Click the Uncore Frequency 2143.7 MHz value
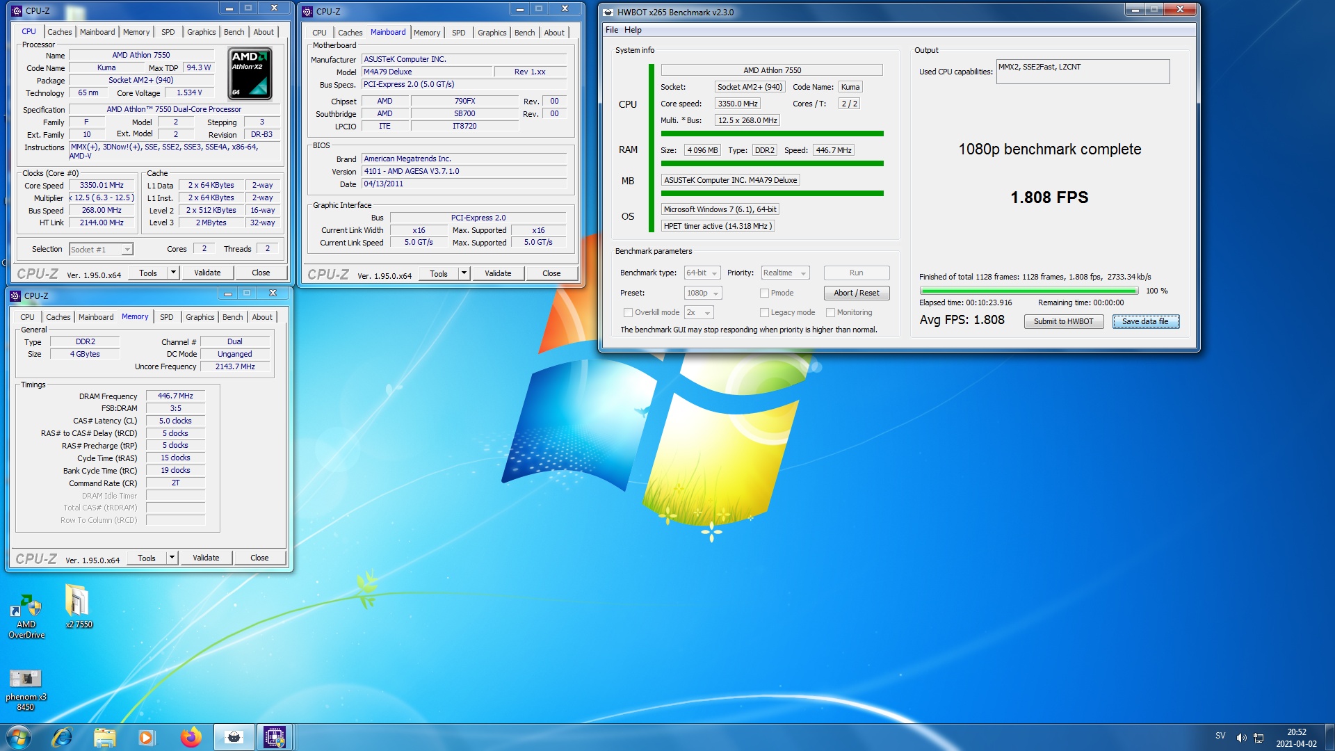 click(x=235, y=366)
